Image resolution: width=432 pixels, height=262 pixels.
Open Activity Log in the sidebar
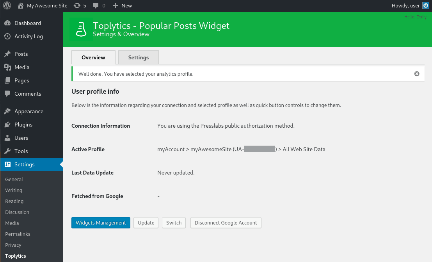28,36
